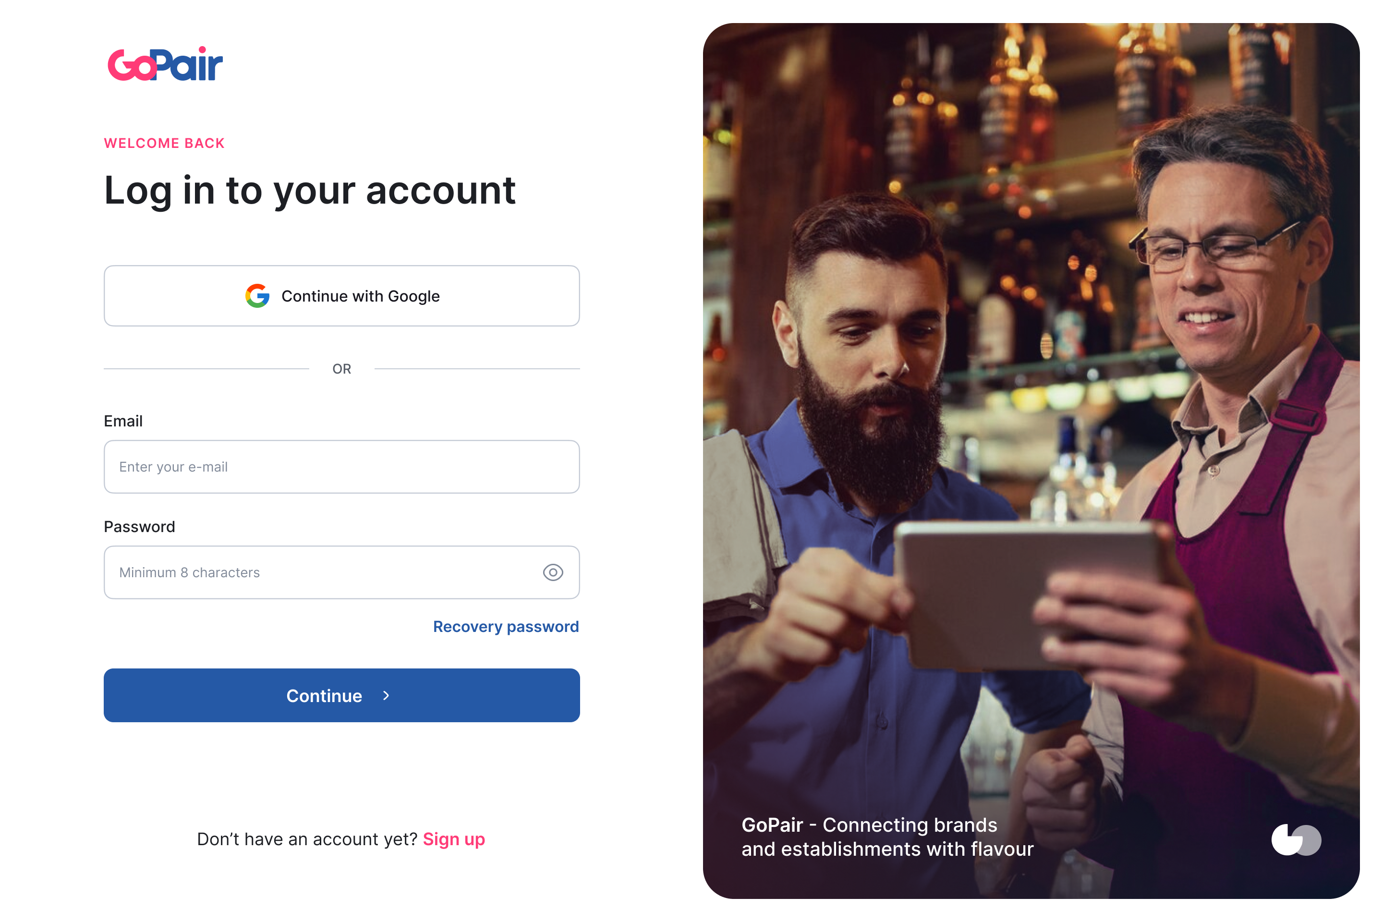Click the Log in to your account heading

point(310,191)
